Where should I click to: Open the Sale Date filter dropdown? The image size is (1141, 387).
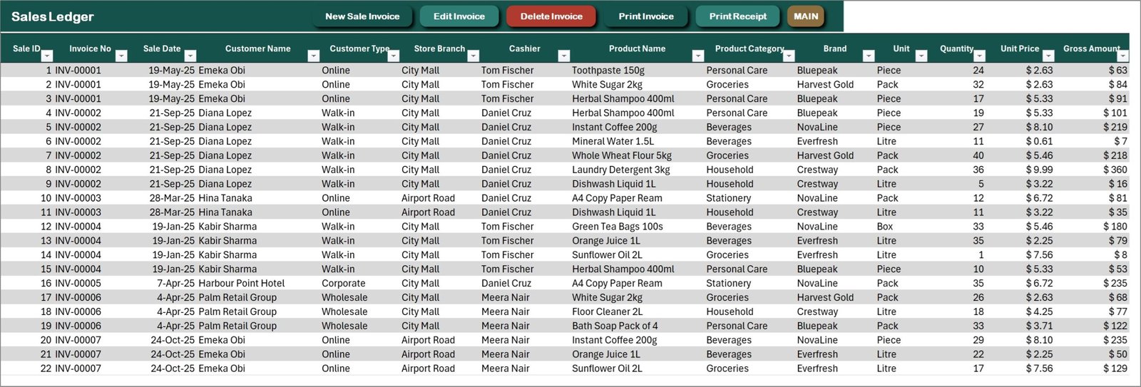(x=190, y=56)
